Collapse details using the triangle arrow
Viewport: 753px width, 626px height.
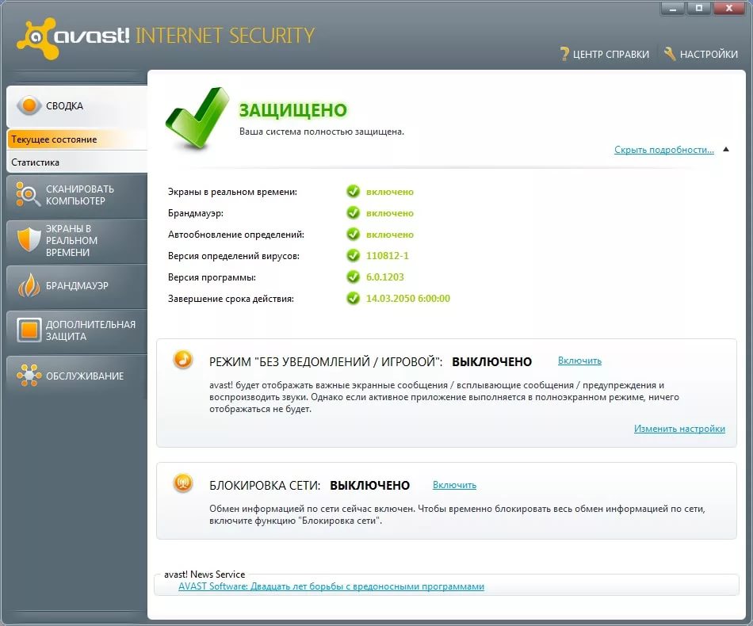pyautogui.click(x=726, y=149)
